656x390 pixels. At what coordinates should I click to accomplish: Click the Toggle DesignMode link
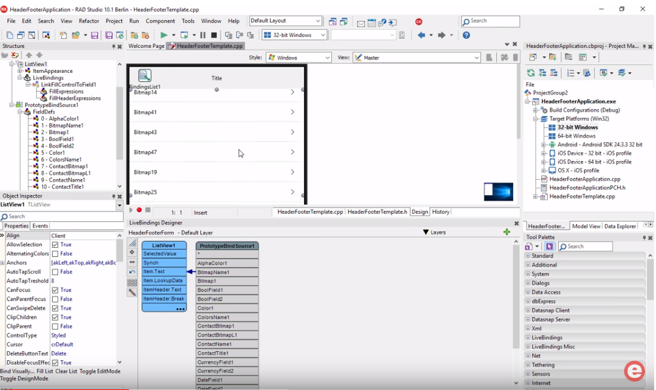[x=24, y=378]
